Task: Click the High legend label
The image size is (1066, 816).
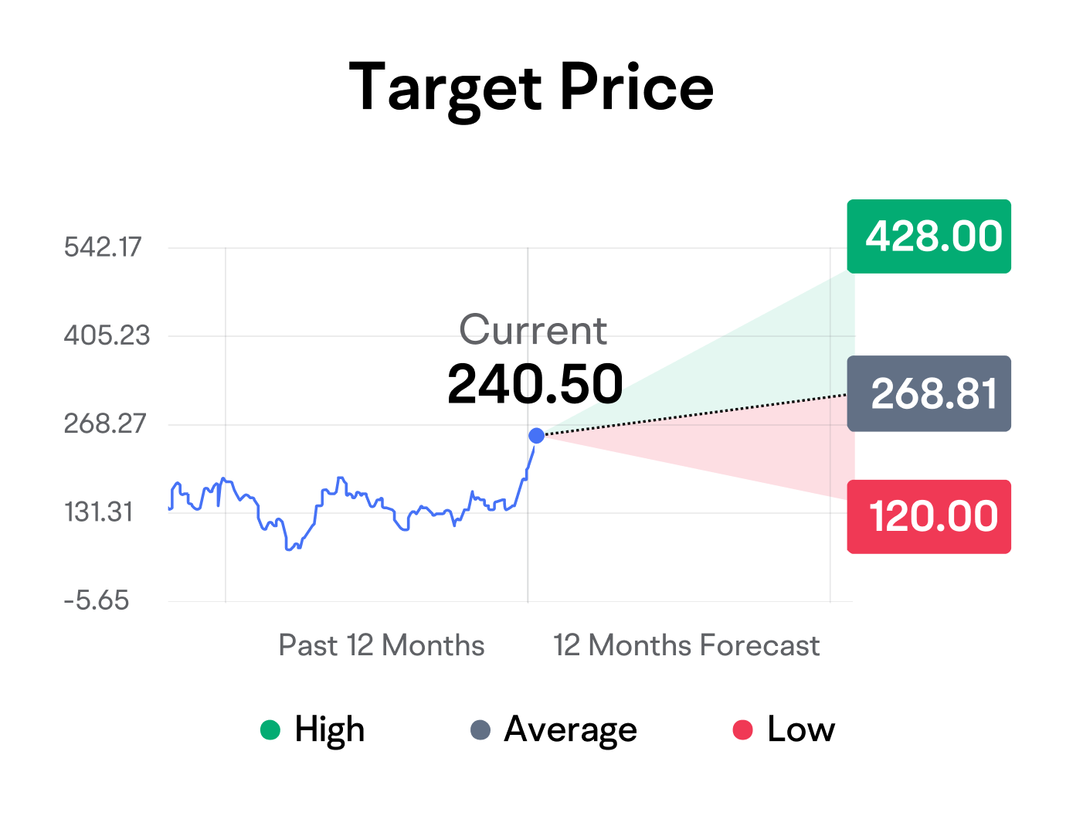Action: 330,729
